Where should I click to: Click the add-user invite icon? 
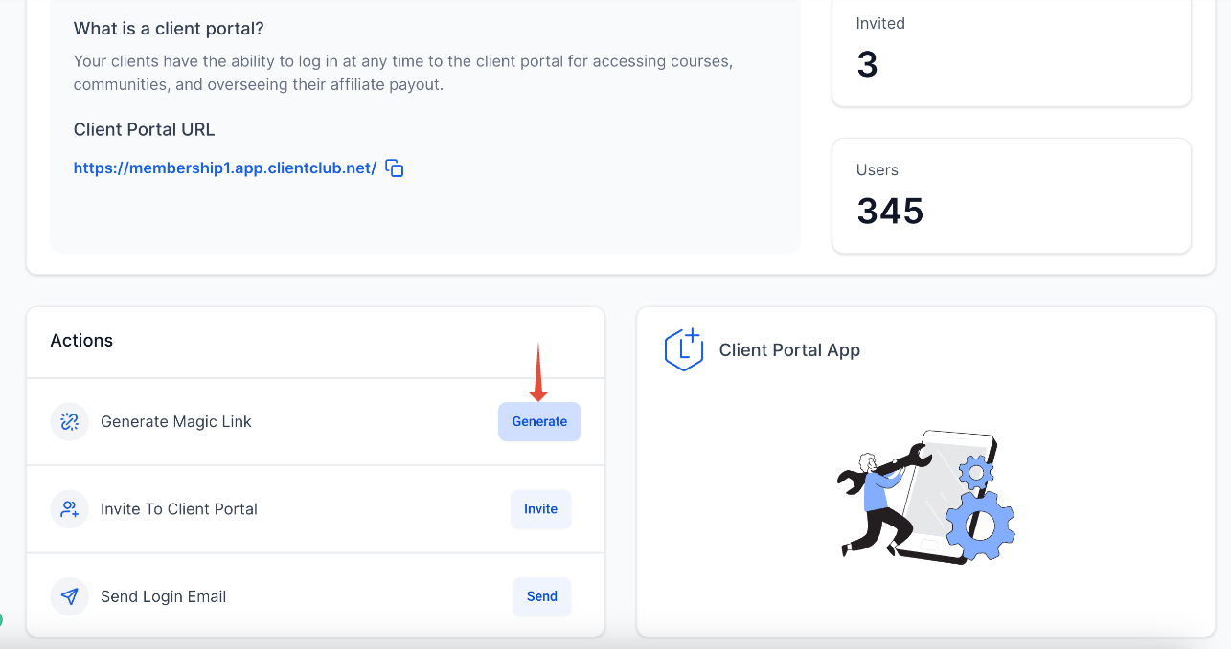pyautogui.click(x=69, y=509)
